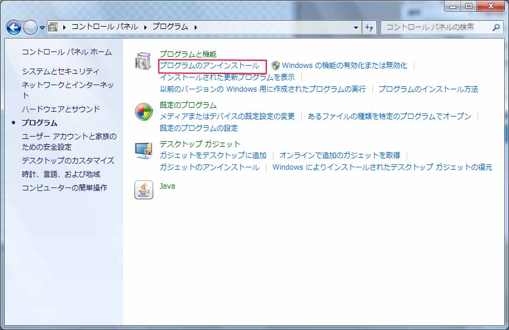This screenshot has width=509, height=330.
Task: Click ガジェットのアンインストール link
Action: (x=210, y=167)
